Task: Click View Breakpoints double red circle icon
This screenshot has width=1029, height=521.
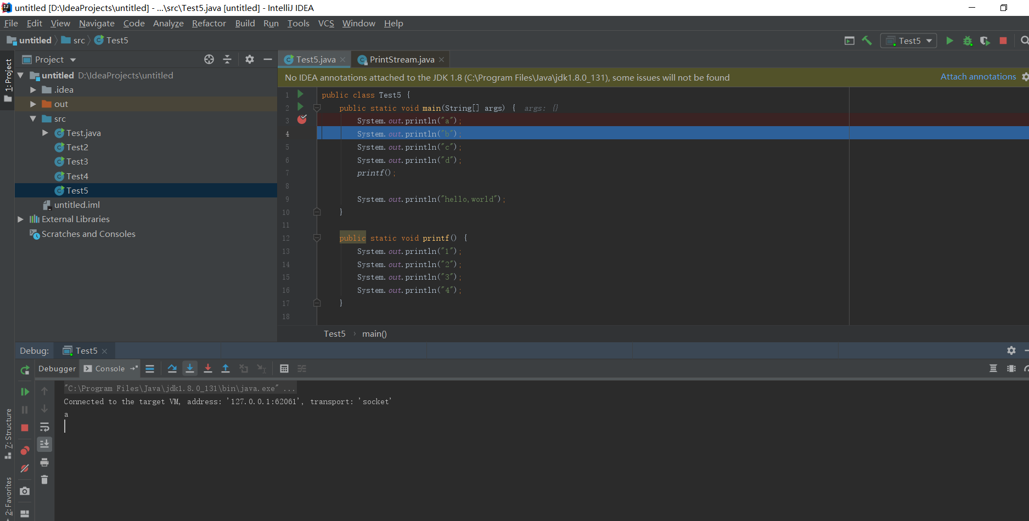Action: pos(25,451)
